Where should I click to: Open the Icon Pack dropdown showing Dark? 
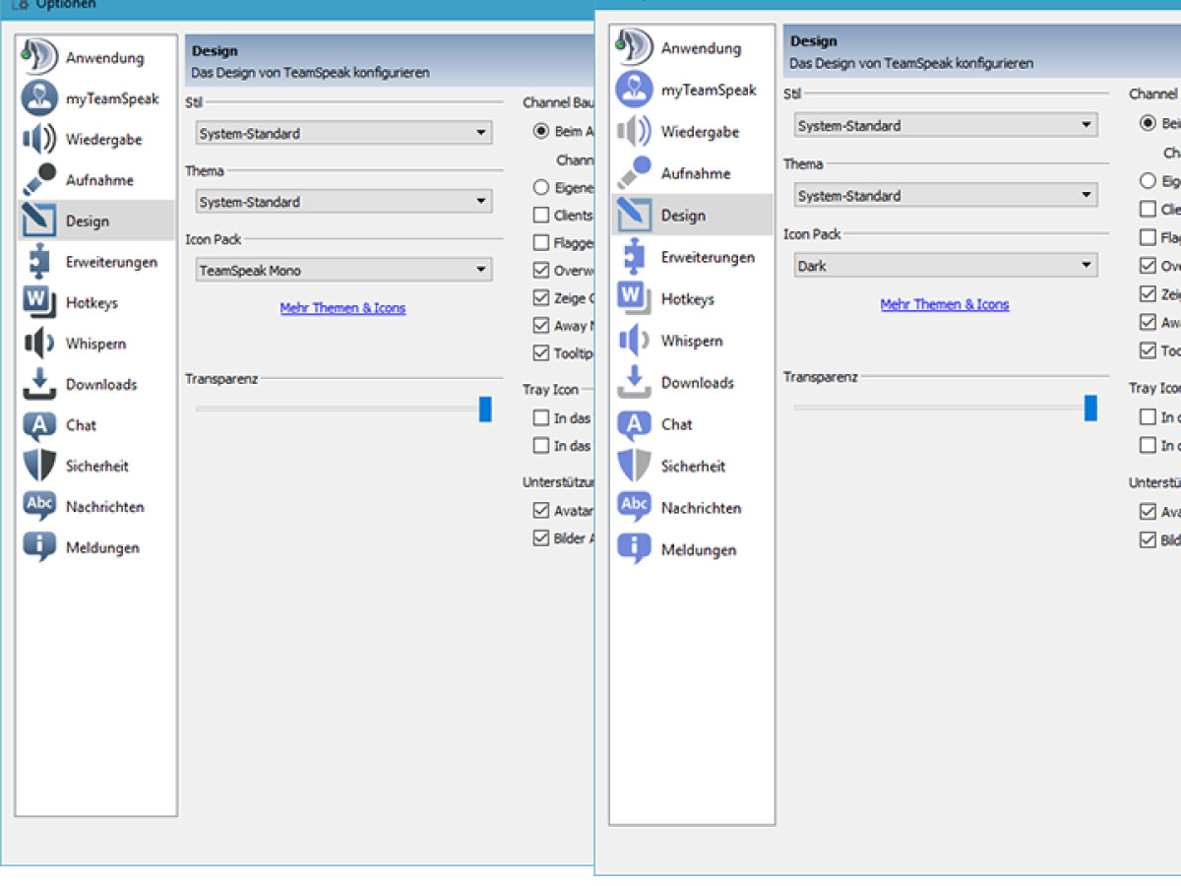(x=945, y=266)
